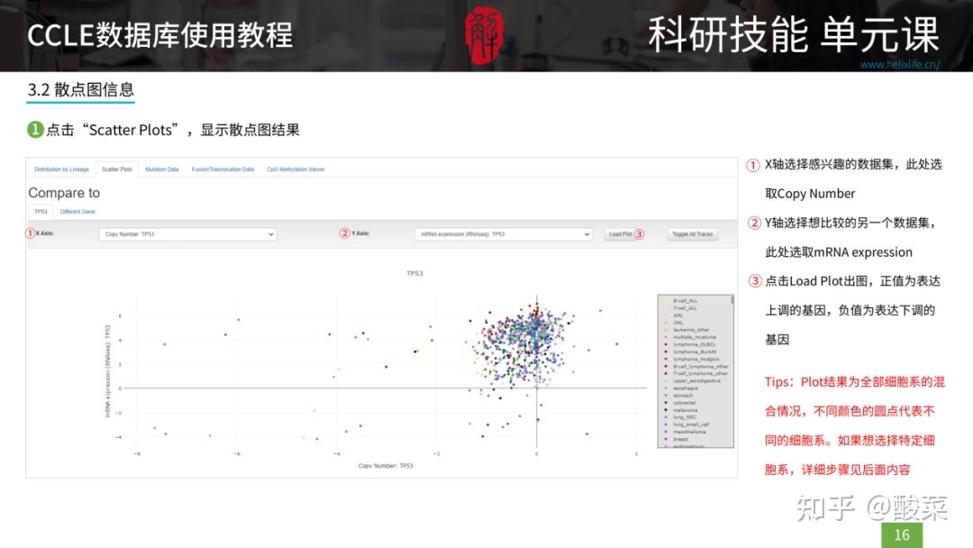Viewport: 973px width, 548px height.
Task: Click the "X Axis:" label
Action: tap(45, 233)
